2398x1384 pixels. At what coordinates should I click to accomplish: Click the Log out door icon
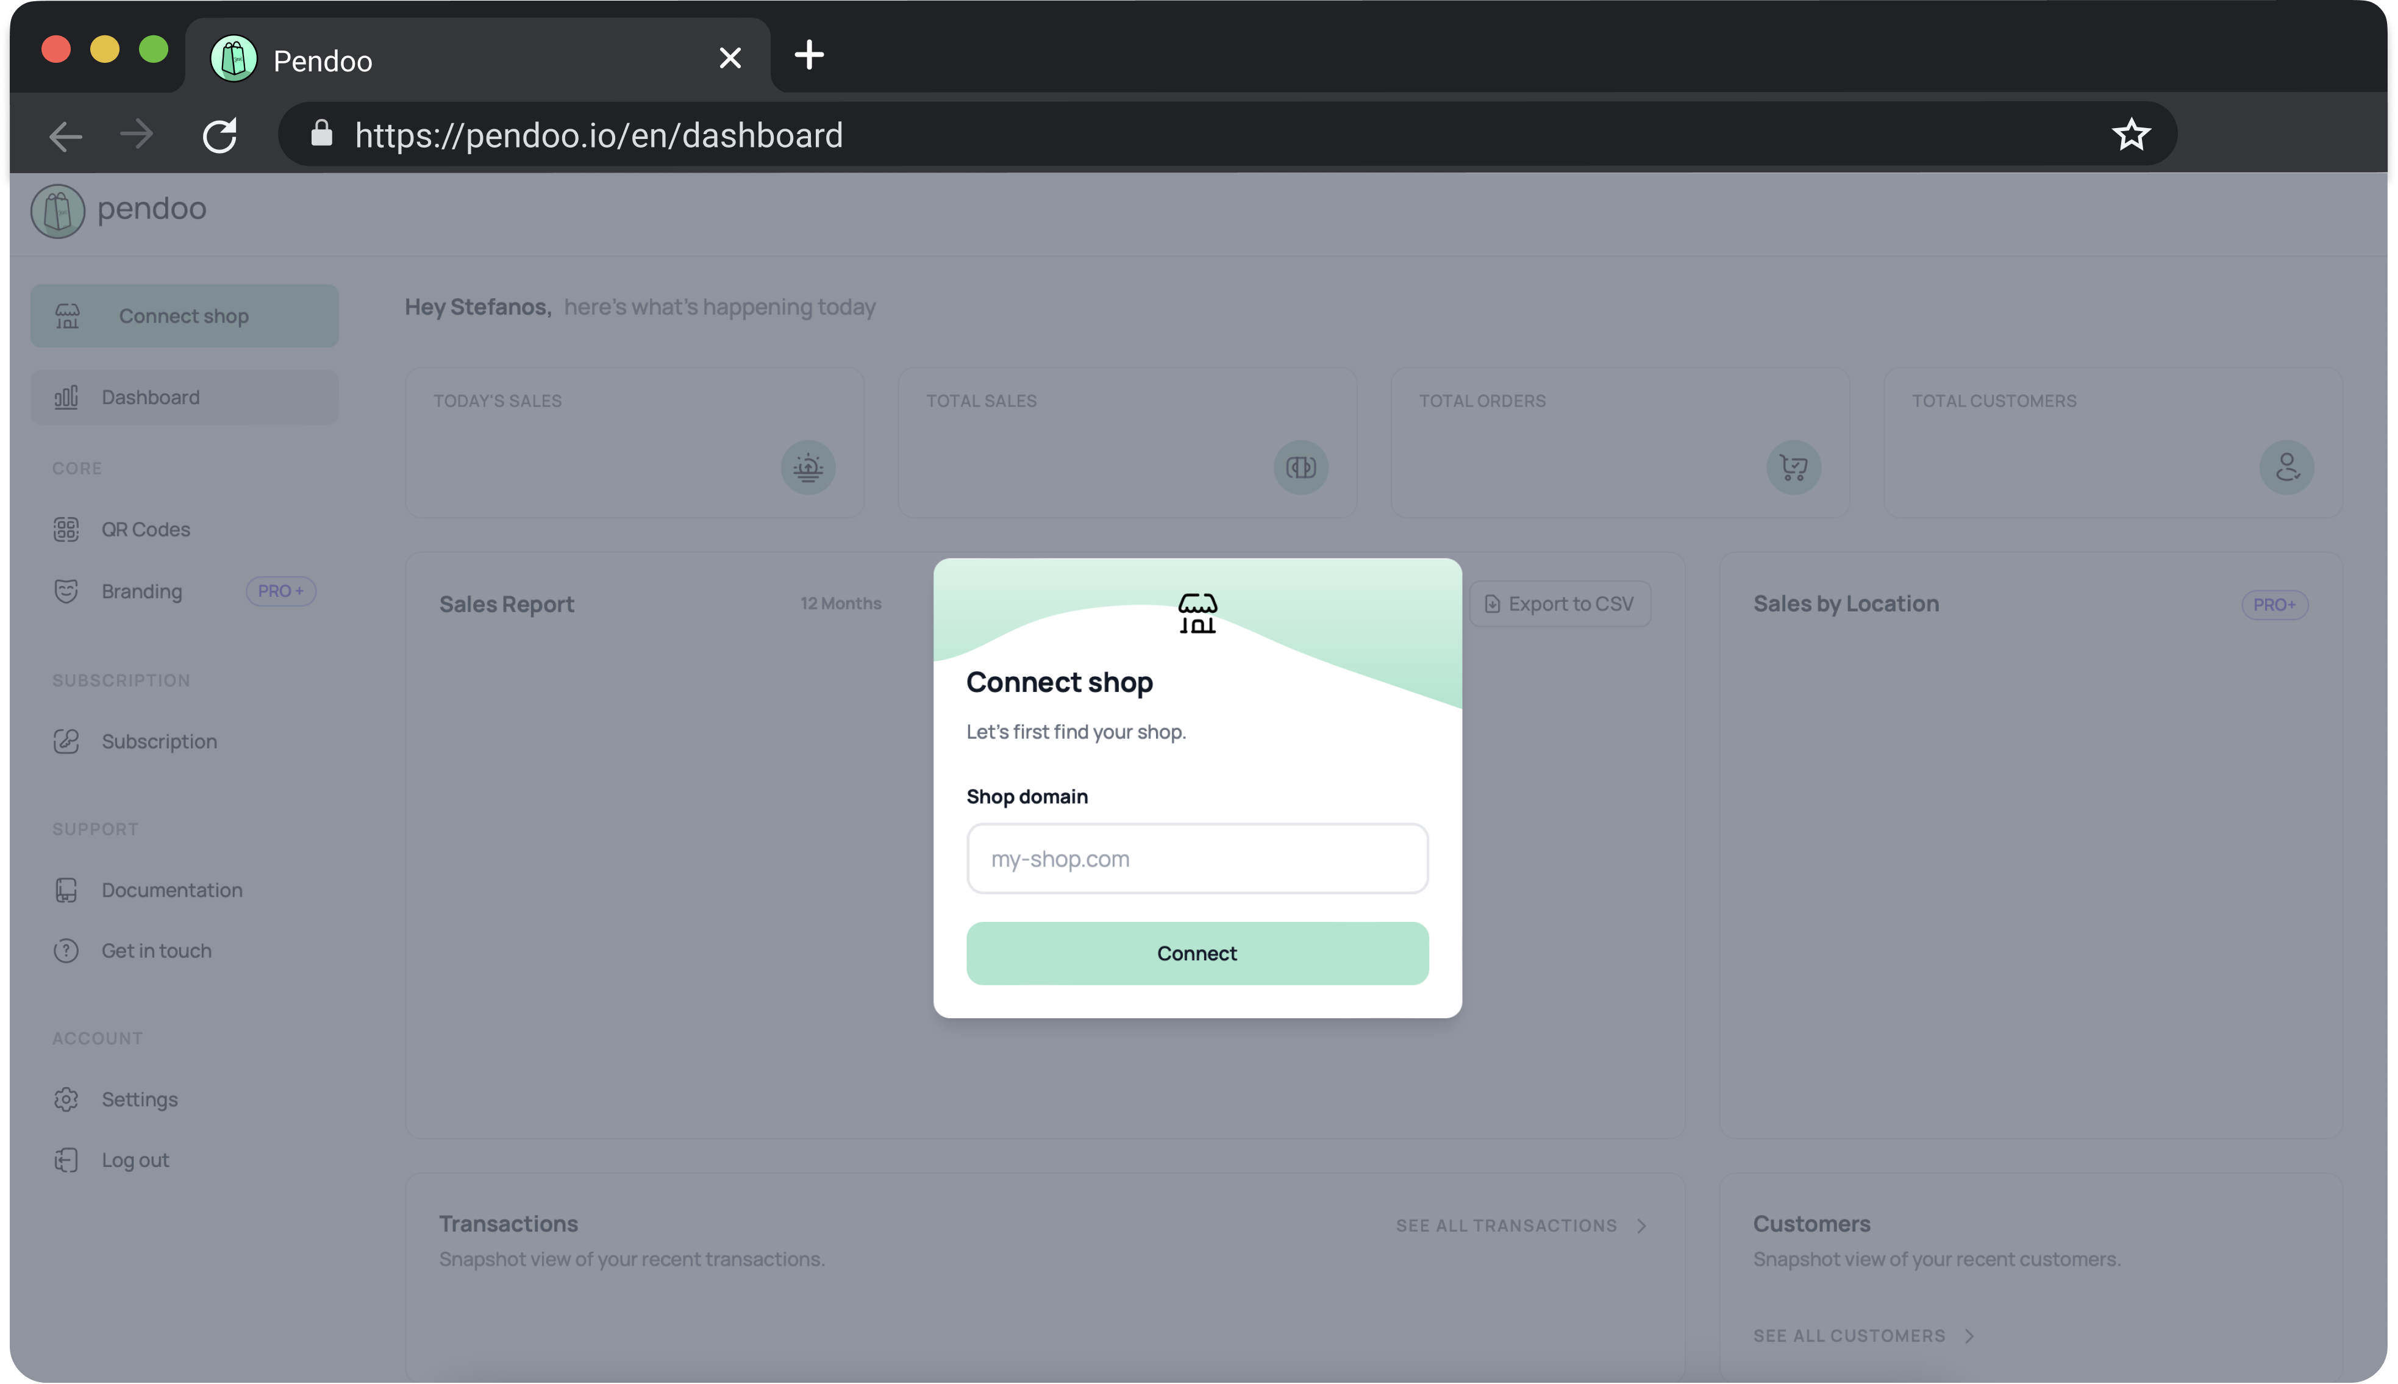pyautogui.click(x=66, y=1160)
